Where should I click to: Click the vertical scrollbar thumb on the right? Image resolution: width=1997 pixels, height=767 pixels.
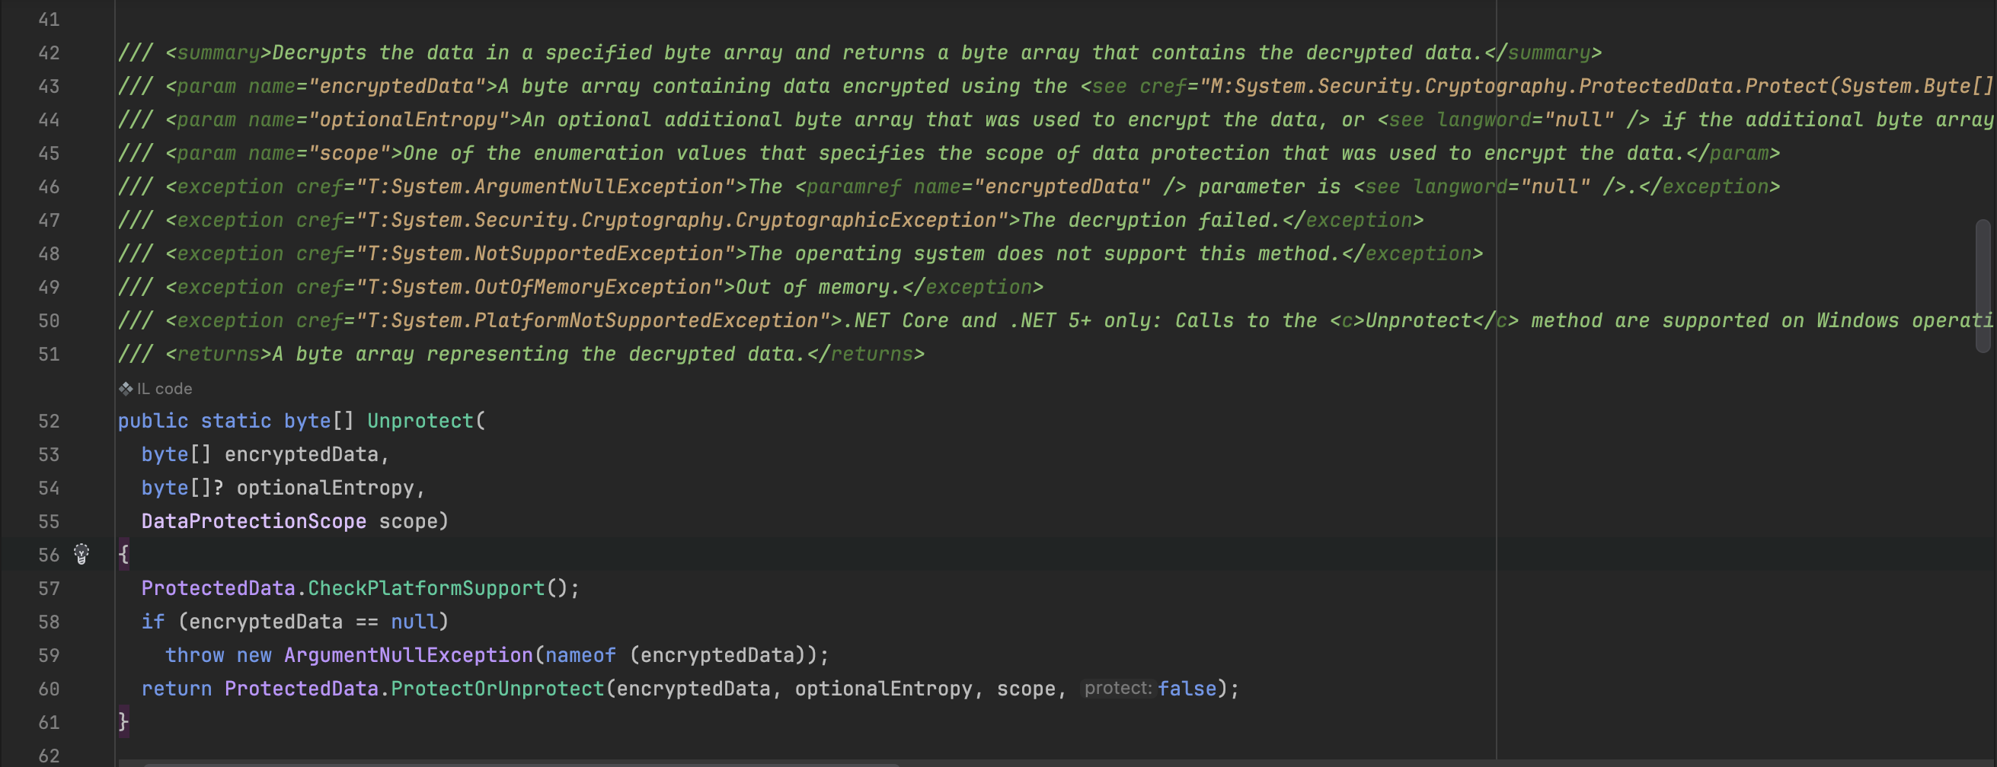coord(1983,285)
